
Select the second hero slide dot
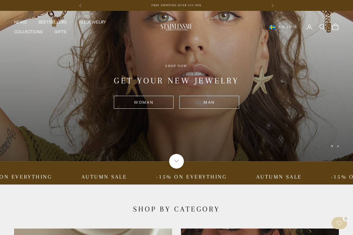click(338, 146)
